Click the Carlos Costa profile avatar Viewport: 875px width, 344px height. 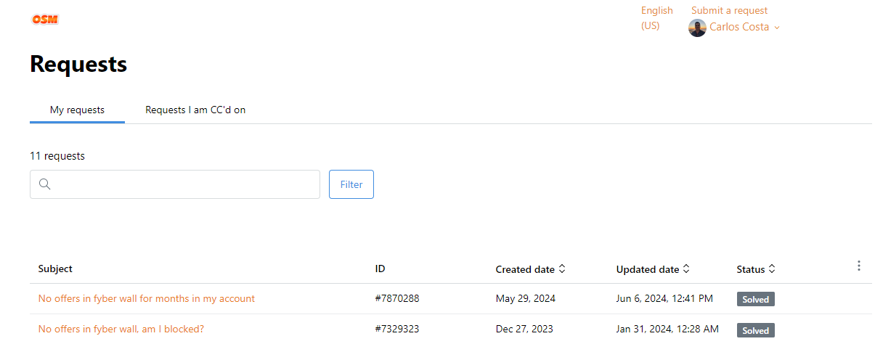(x=697, y=28)
